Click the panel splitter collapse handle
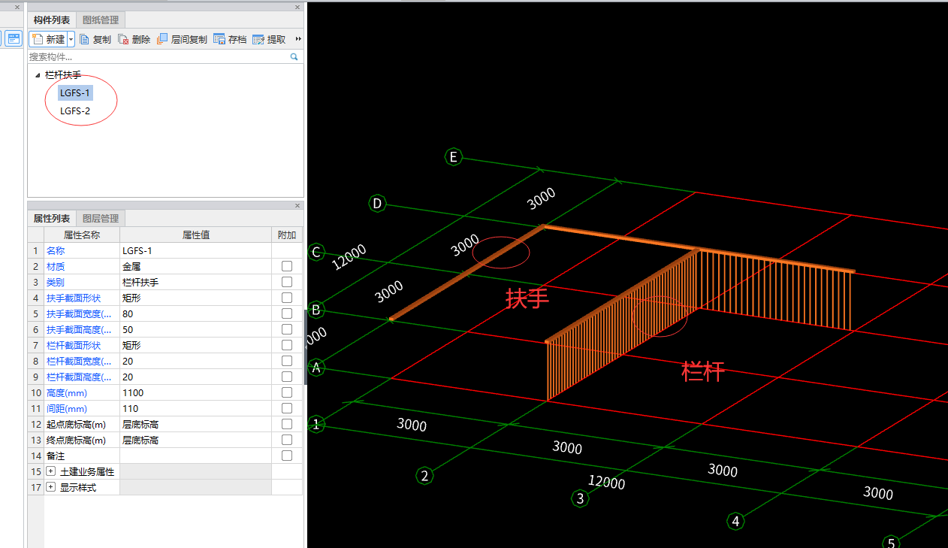948x548 pixels. tap(305, 348)
